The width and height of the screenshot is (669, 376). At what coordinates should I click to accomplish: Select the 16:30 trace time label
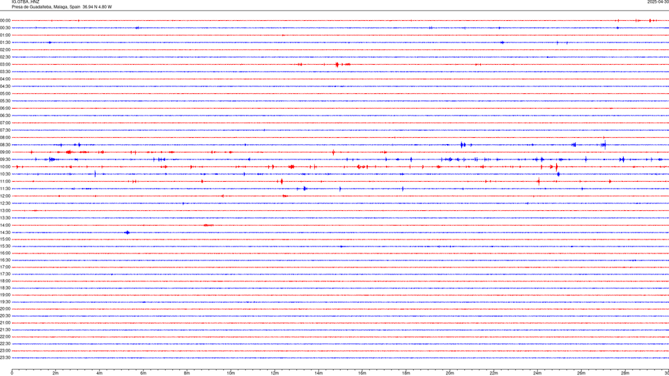tap(5, 260)
